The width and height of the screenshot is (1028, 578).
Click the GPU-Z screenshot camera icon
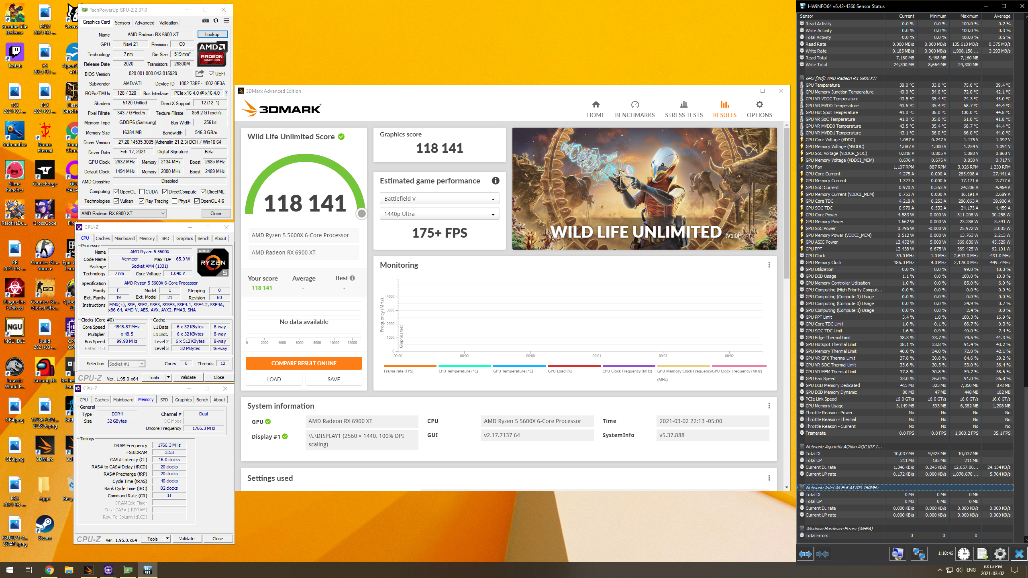tap(206, 21)
